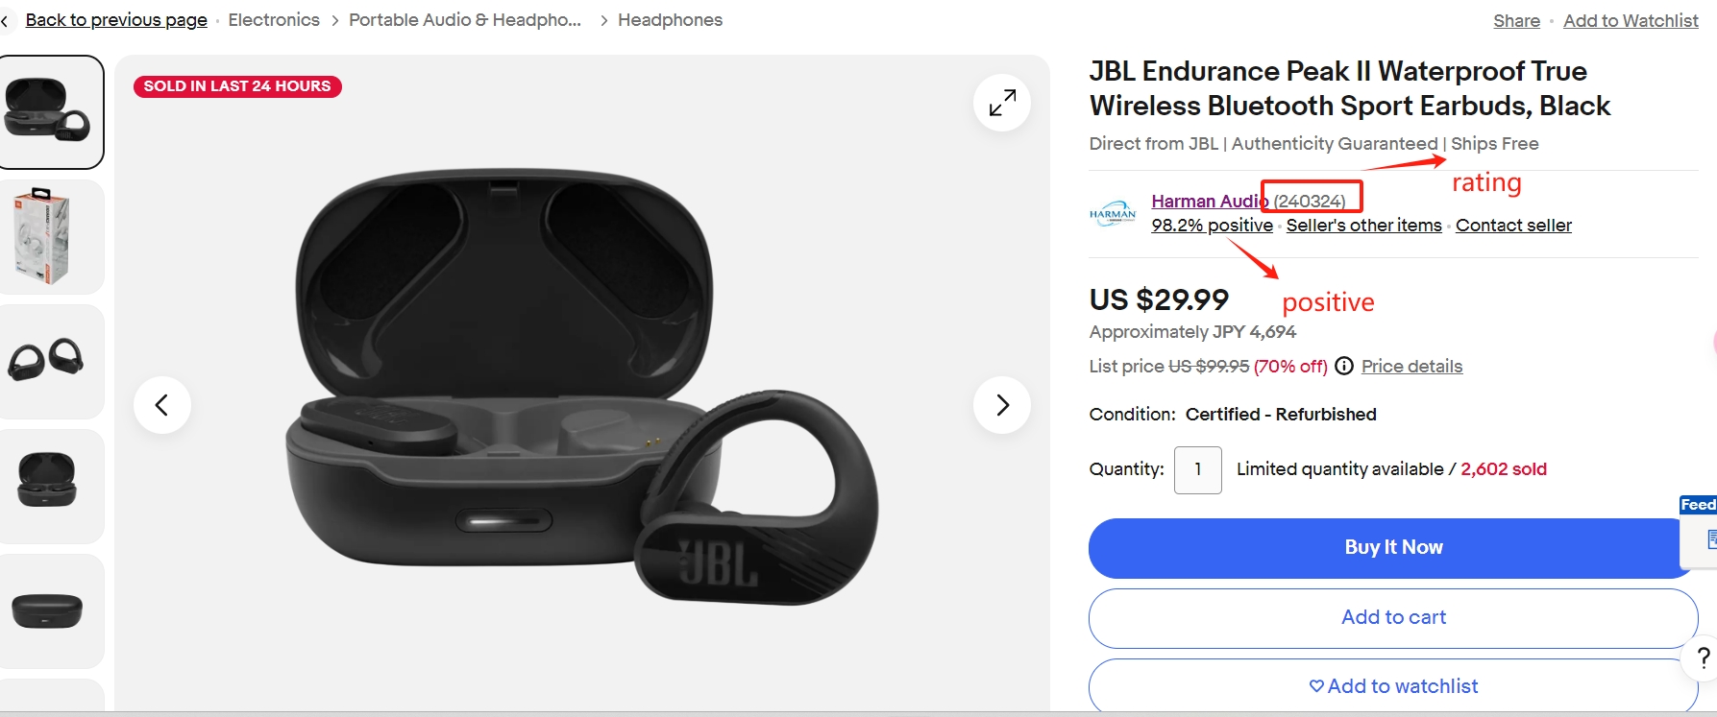Show the next product image

pyautogui.click(x=1002, y=405)
